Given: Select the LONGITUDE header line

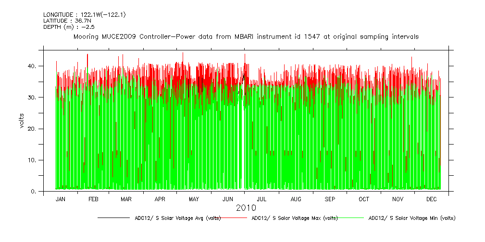Looking at the screenshot, I should [x=84, y=15].
